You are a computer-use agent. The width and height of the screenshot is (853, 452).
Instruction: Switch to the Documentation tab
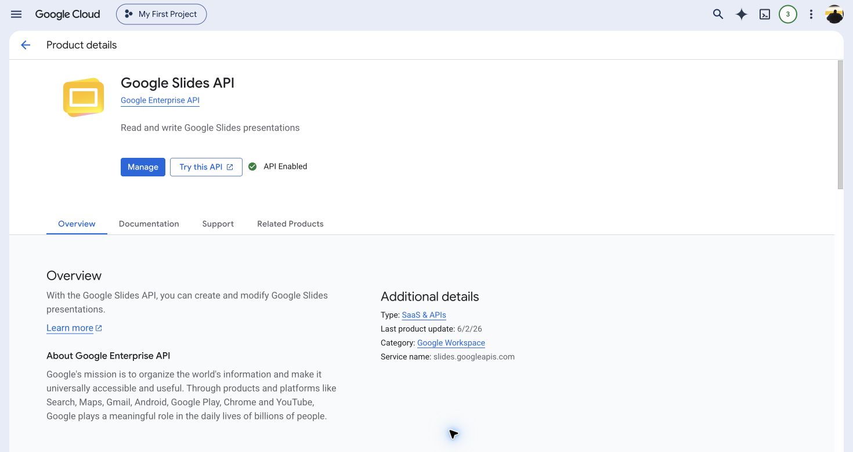[x=149, y=224]
